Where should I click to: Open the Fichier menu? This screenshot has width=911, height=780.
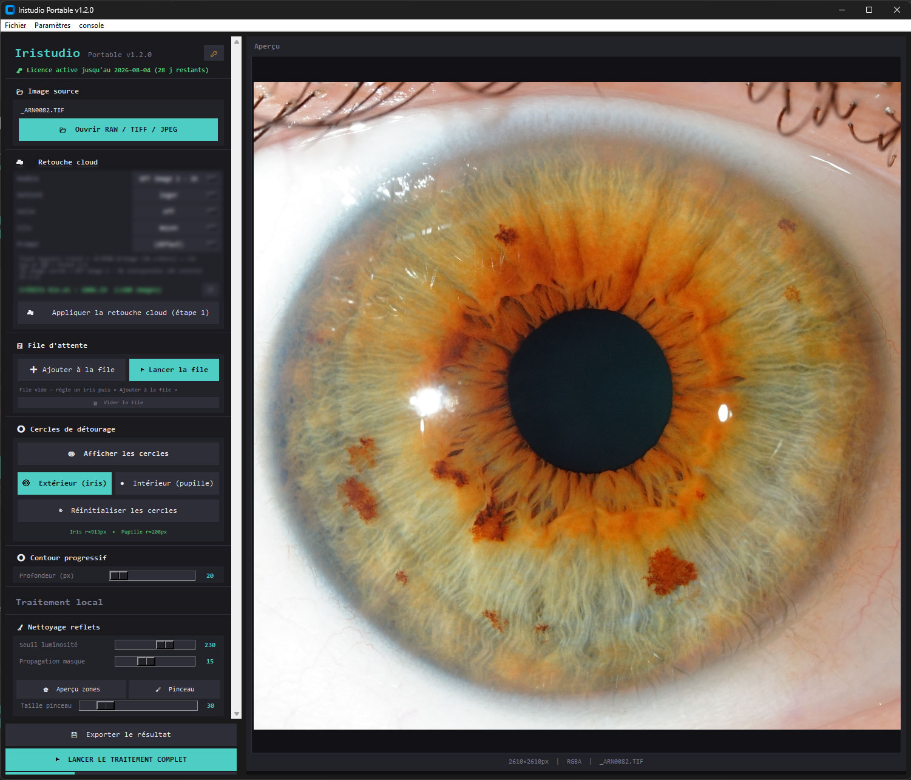(15, 25)
